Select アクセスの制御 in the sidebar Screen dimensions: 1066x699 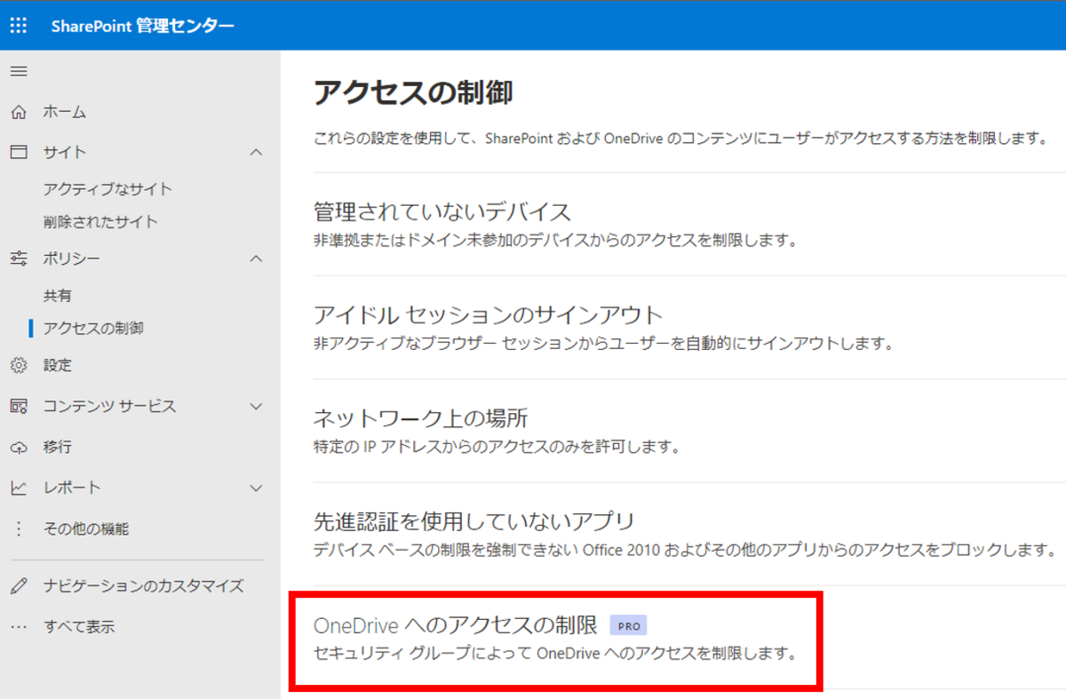(x=93, y=328)
